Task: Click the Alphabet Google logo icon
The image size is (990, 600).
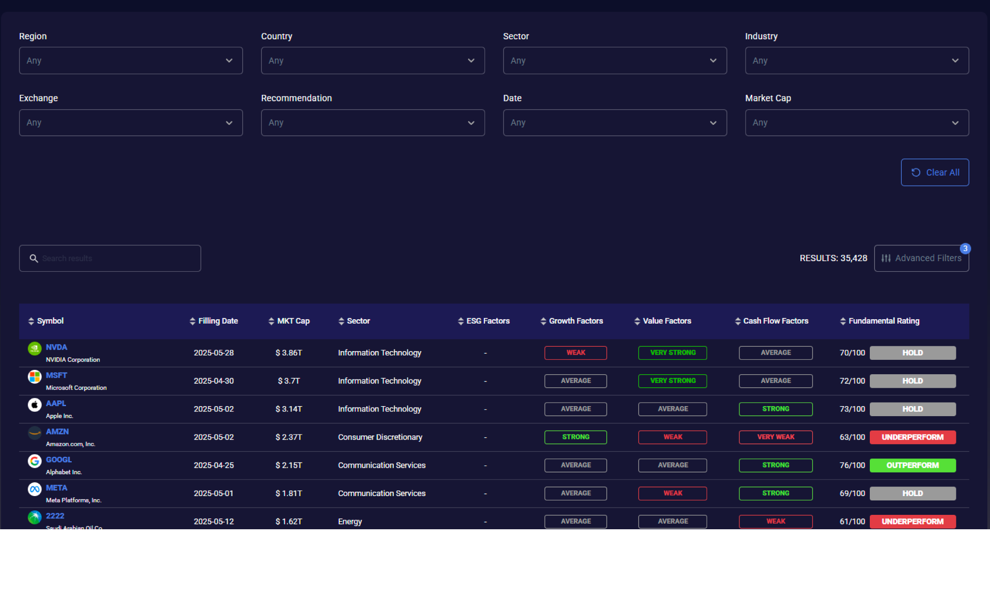Action: tap(35, 461)
